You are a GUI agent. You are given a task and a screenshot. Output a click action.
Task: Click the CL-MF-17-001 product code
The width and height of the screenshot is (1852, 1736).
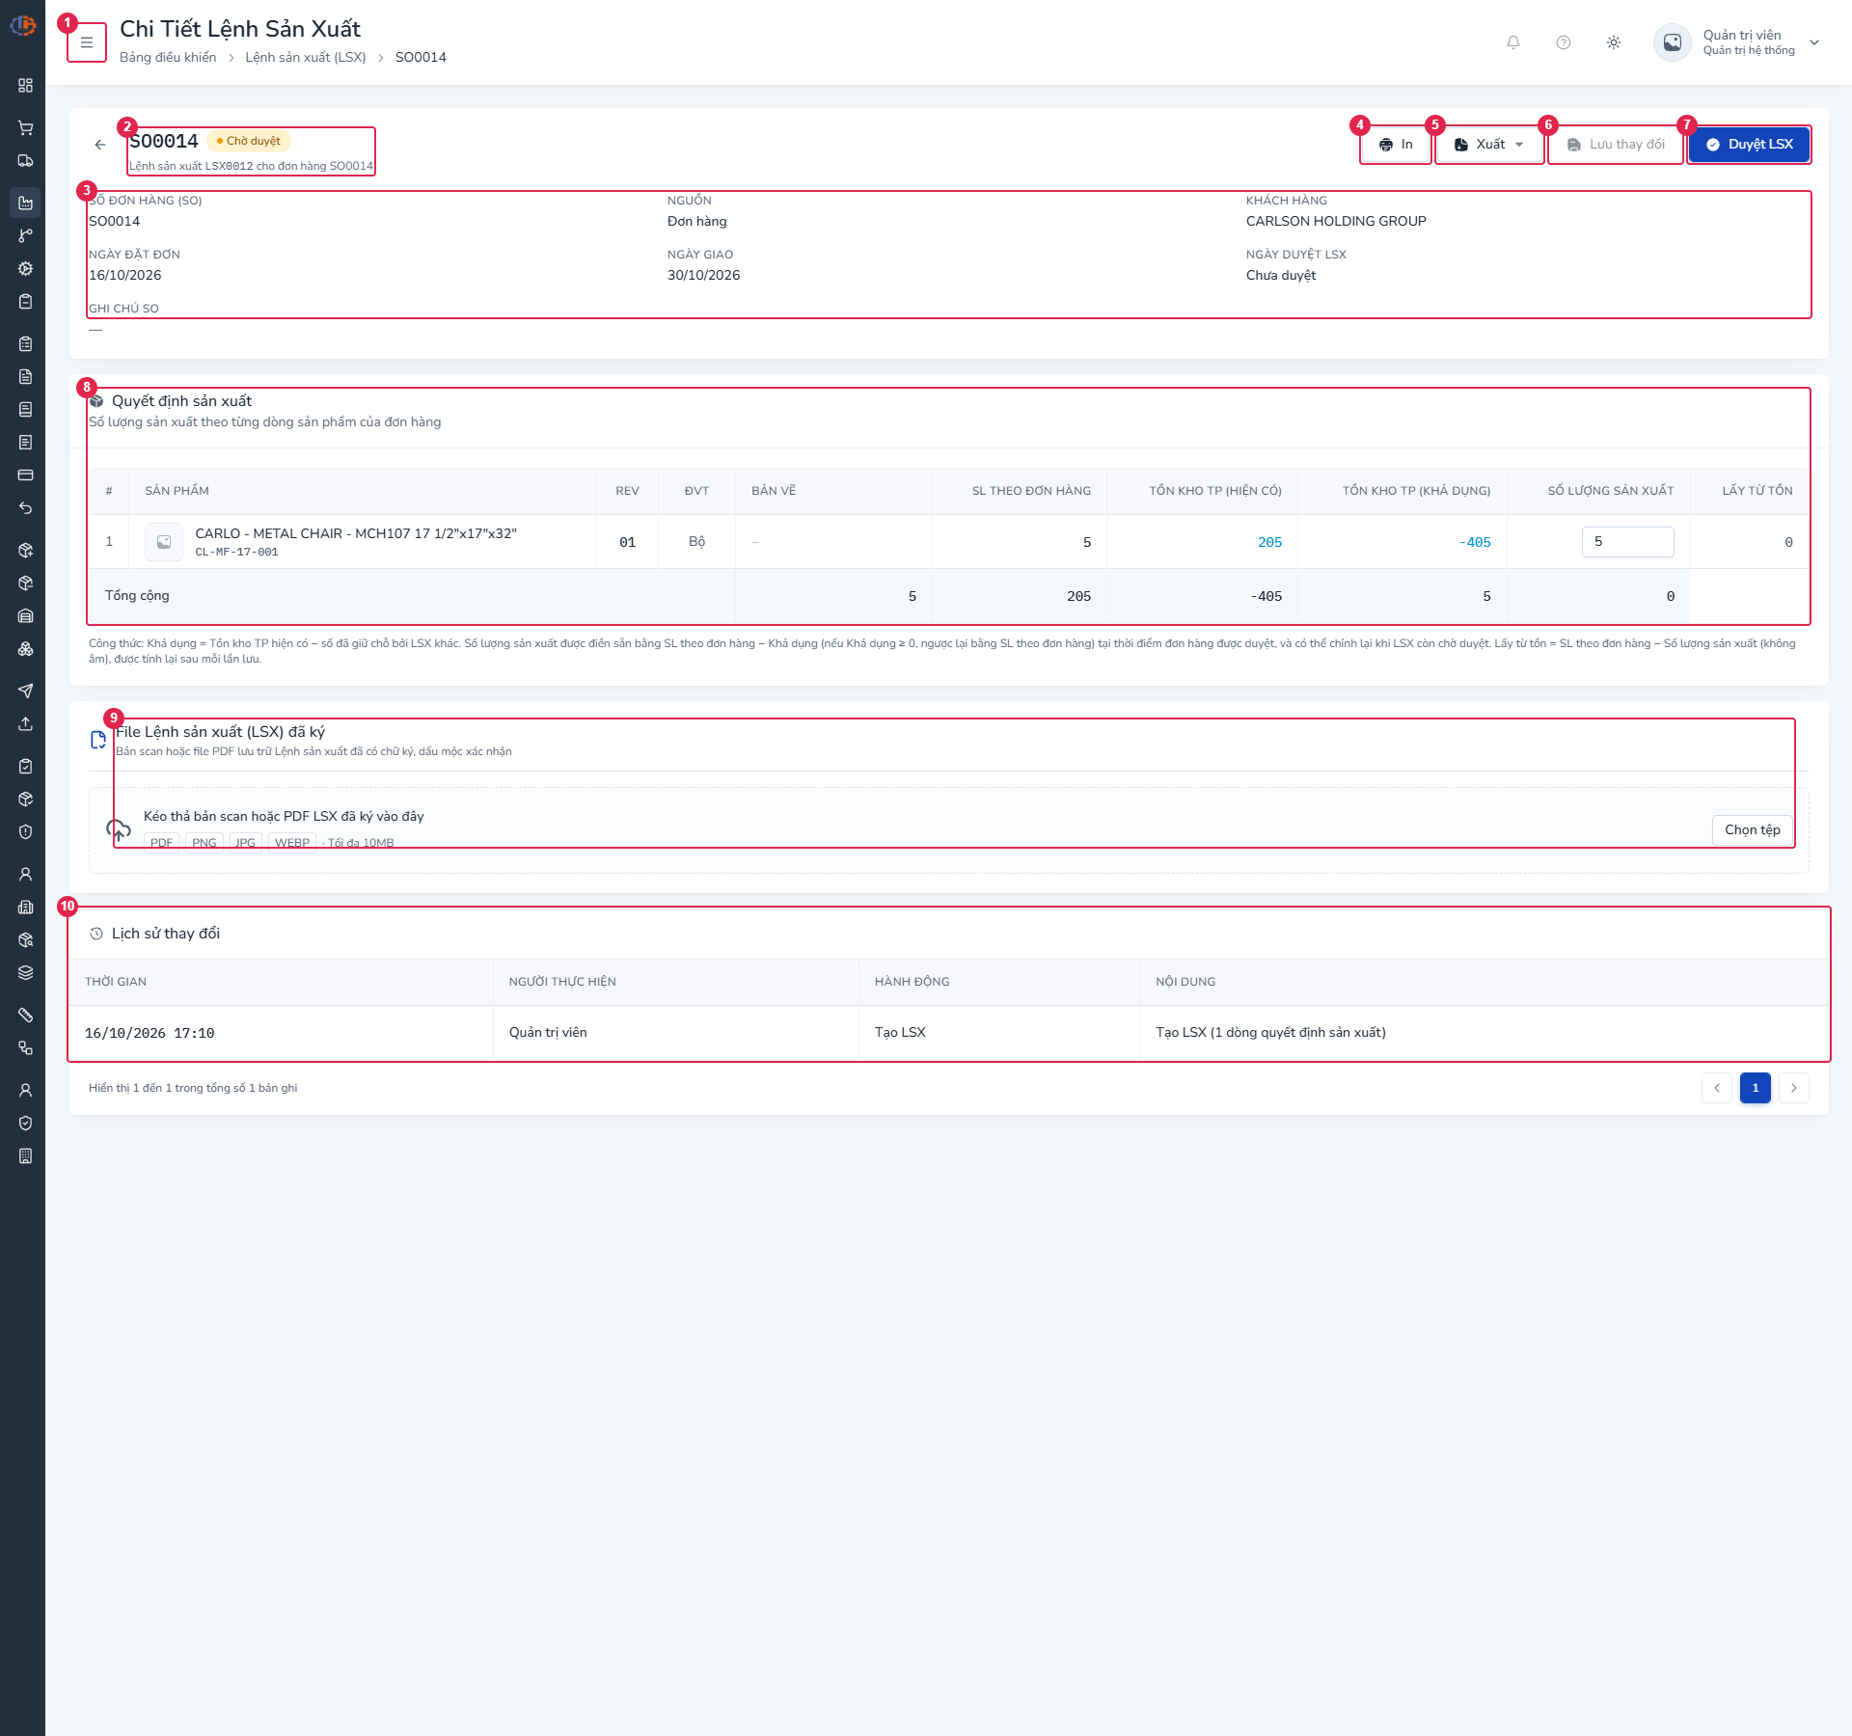pos(236,553)
